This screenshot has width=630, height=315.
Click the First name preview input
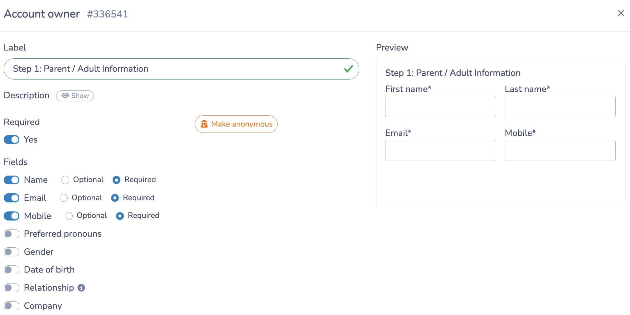point(440,107)
